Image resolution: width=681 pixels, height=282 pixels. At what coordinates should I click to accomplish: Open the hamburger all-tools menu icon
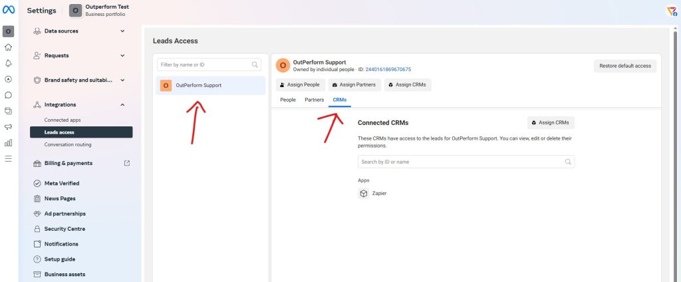coord(9,158)
